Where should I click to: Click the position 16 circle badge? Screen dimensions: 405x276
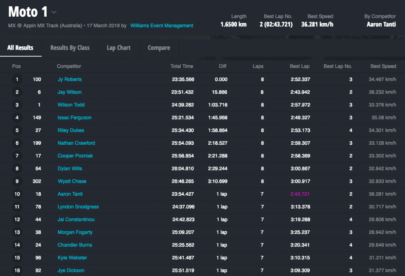click(x=17, y=270)
